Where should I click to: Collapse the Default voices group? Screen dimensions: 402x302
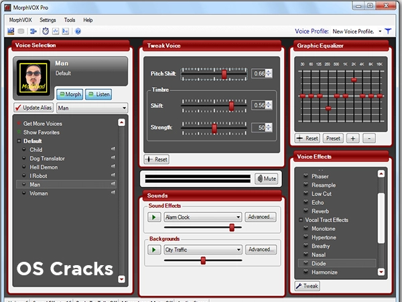(x=19, y=141)
